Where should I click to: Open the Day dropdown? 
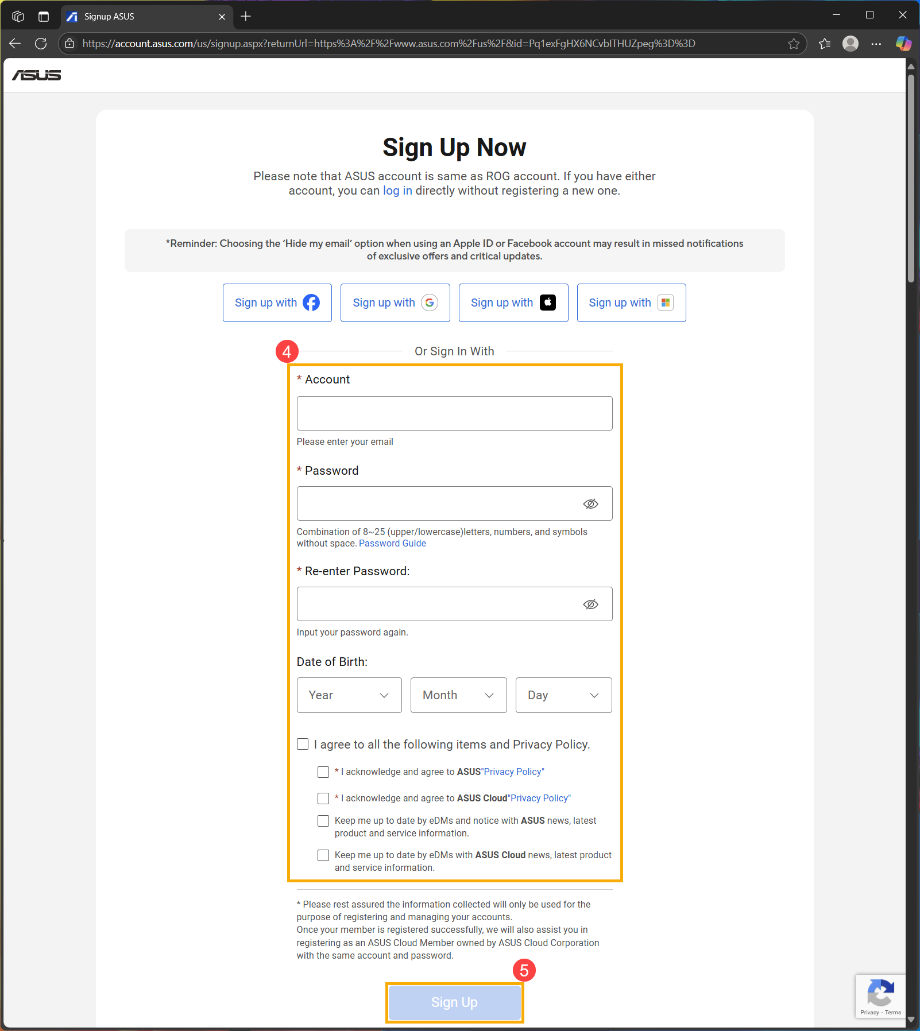pyautogui.click(x=564, y=695)
